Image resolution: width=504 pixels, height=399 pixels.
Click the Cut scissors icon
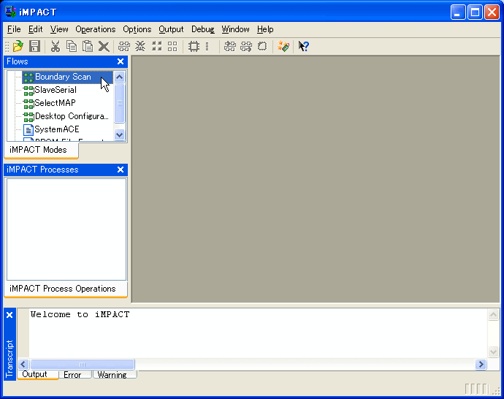pos(56,46)
